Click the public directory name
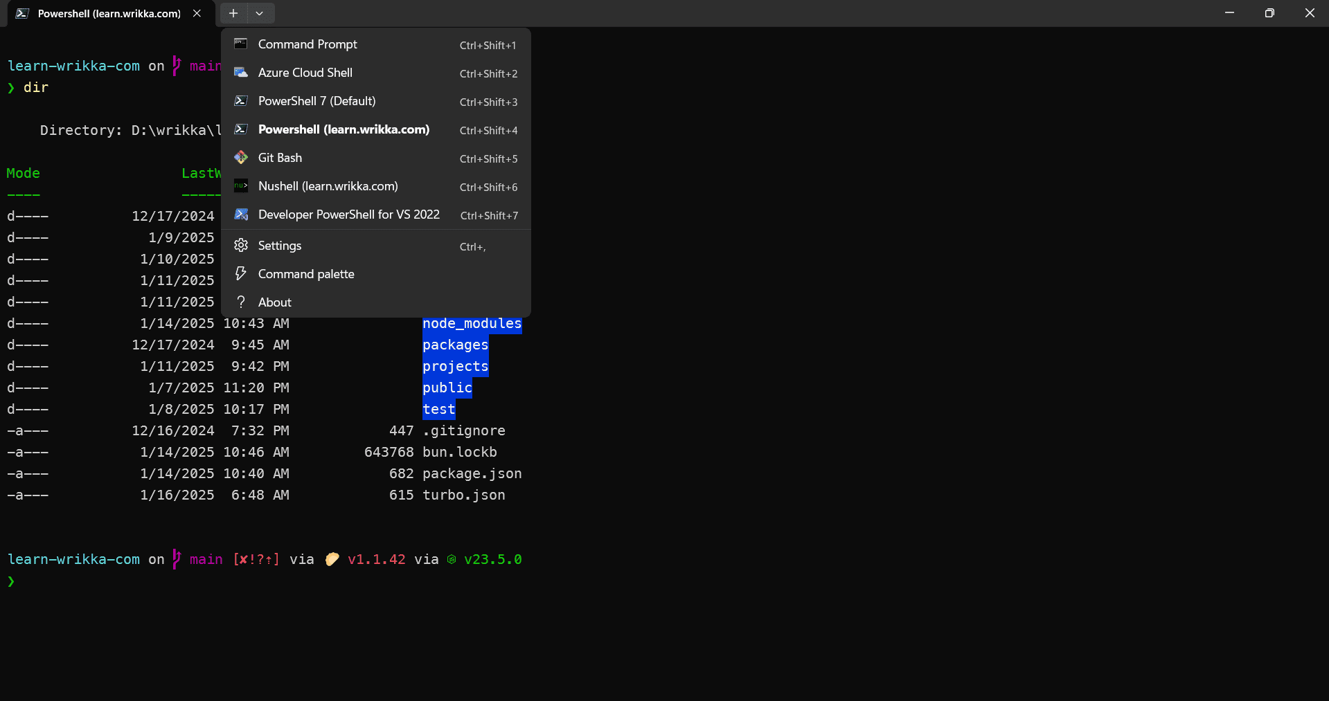1329x701 pixels. [447, 388]
